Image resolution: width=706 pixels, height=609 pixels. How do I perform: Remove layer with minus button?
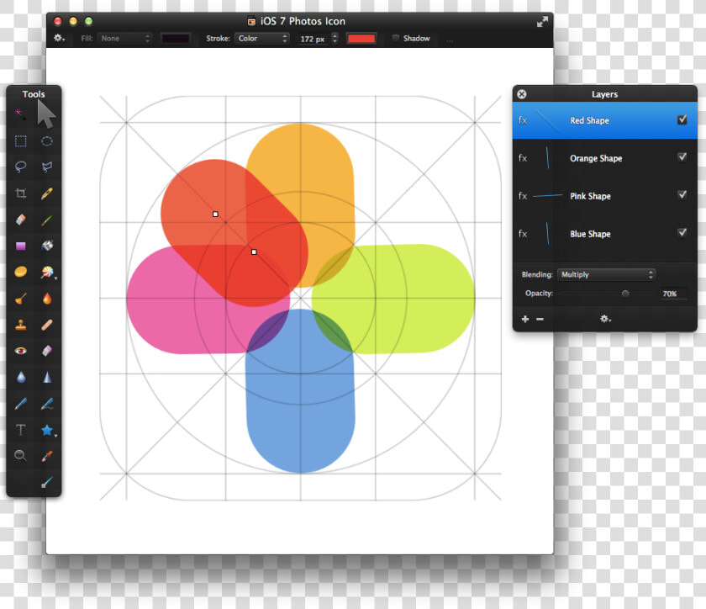[540, 319]
